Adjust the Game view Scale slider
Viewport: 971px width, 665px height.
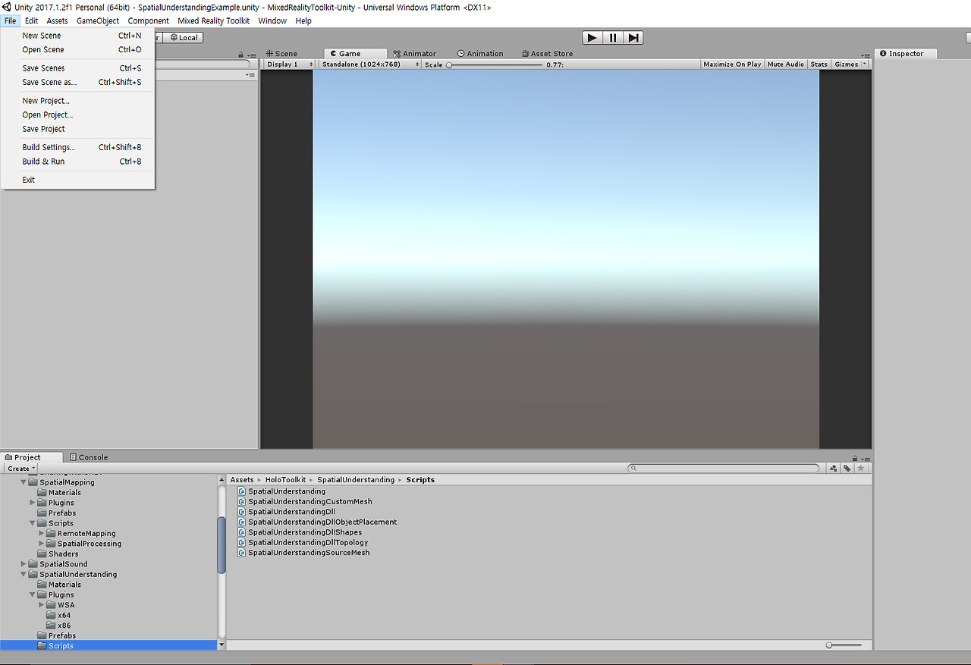(x=495, y=65)
